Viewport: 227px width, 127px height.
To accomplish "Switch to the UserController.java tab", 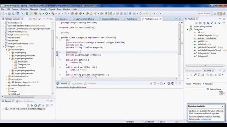I will click(109, 19).
